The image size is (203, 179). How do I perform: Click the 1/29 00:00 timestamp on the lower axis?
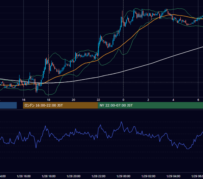(123, 176)
